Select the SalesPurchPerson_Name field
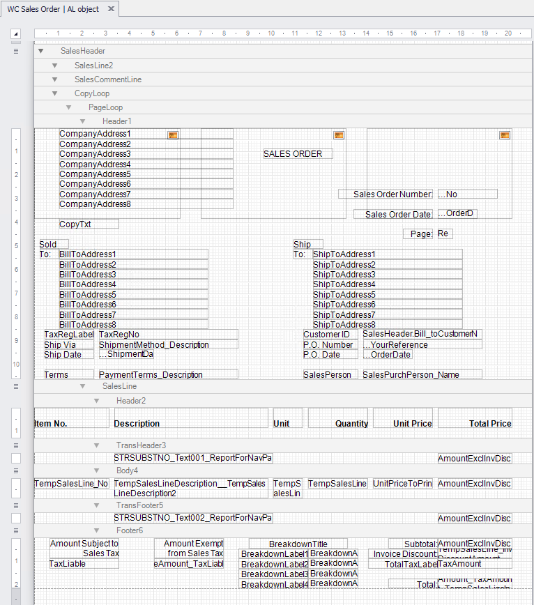The height and width of the screenshot is (605, 534). coord(422,375)
